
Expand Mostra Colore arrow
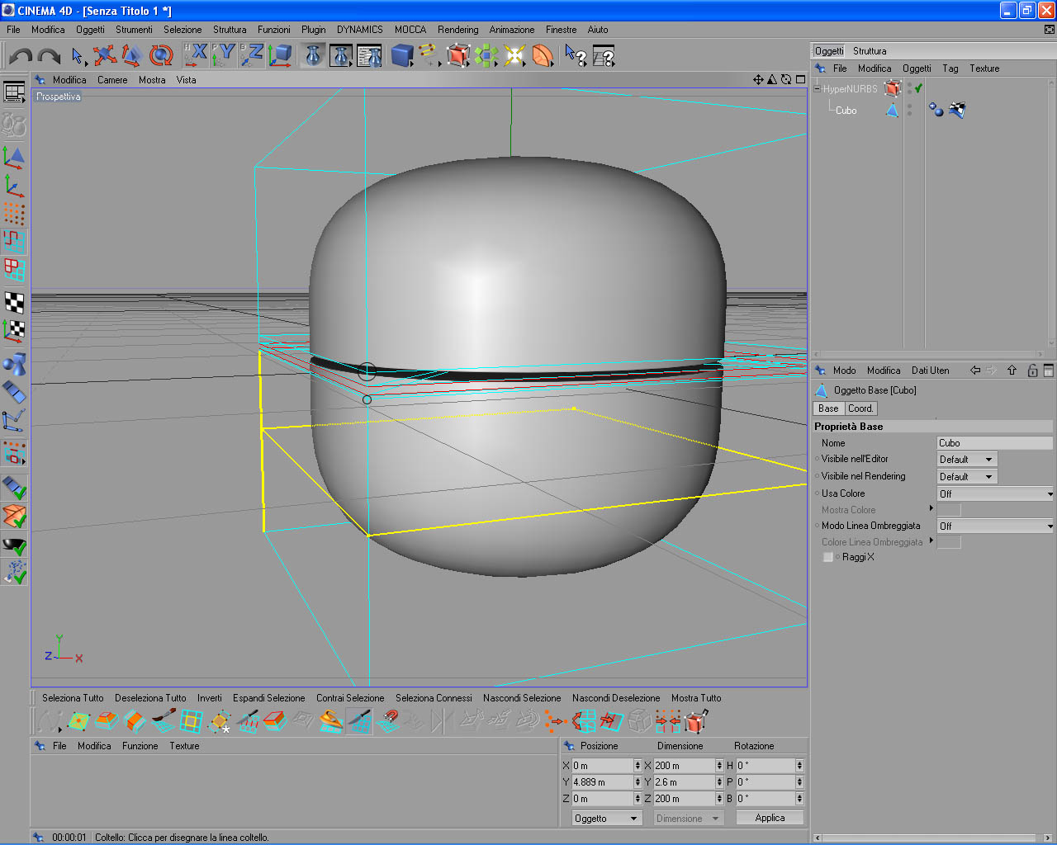931,508
